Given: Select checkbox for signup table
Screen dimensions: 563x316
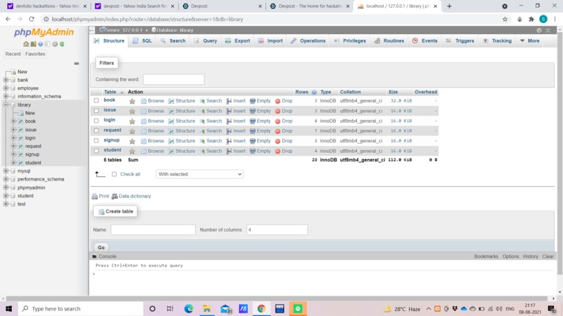Looking at the screenshot, I should coord(96,141).
